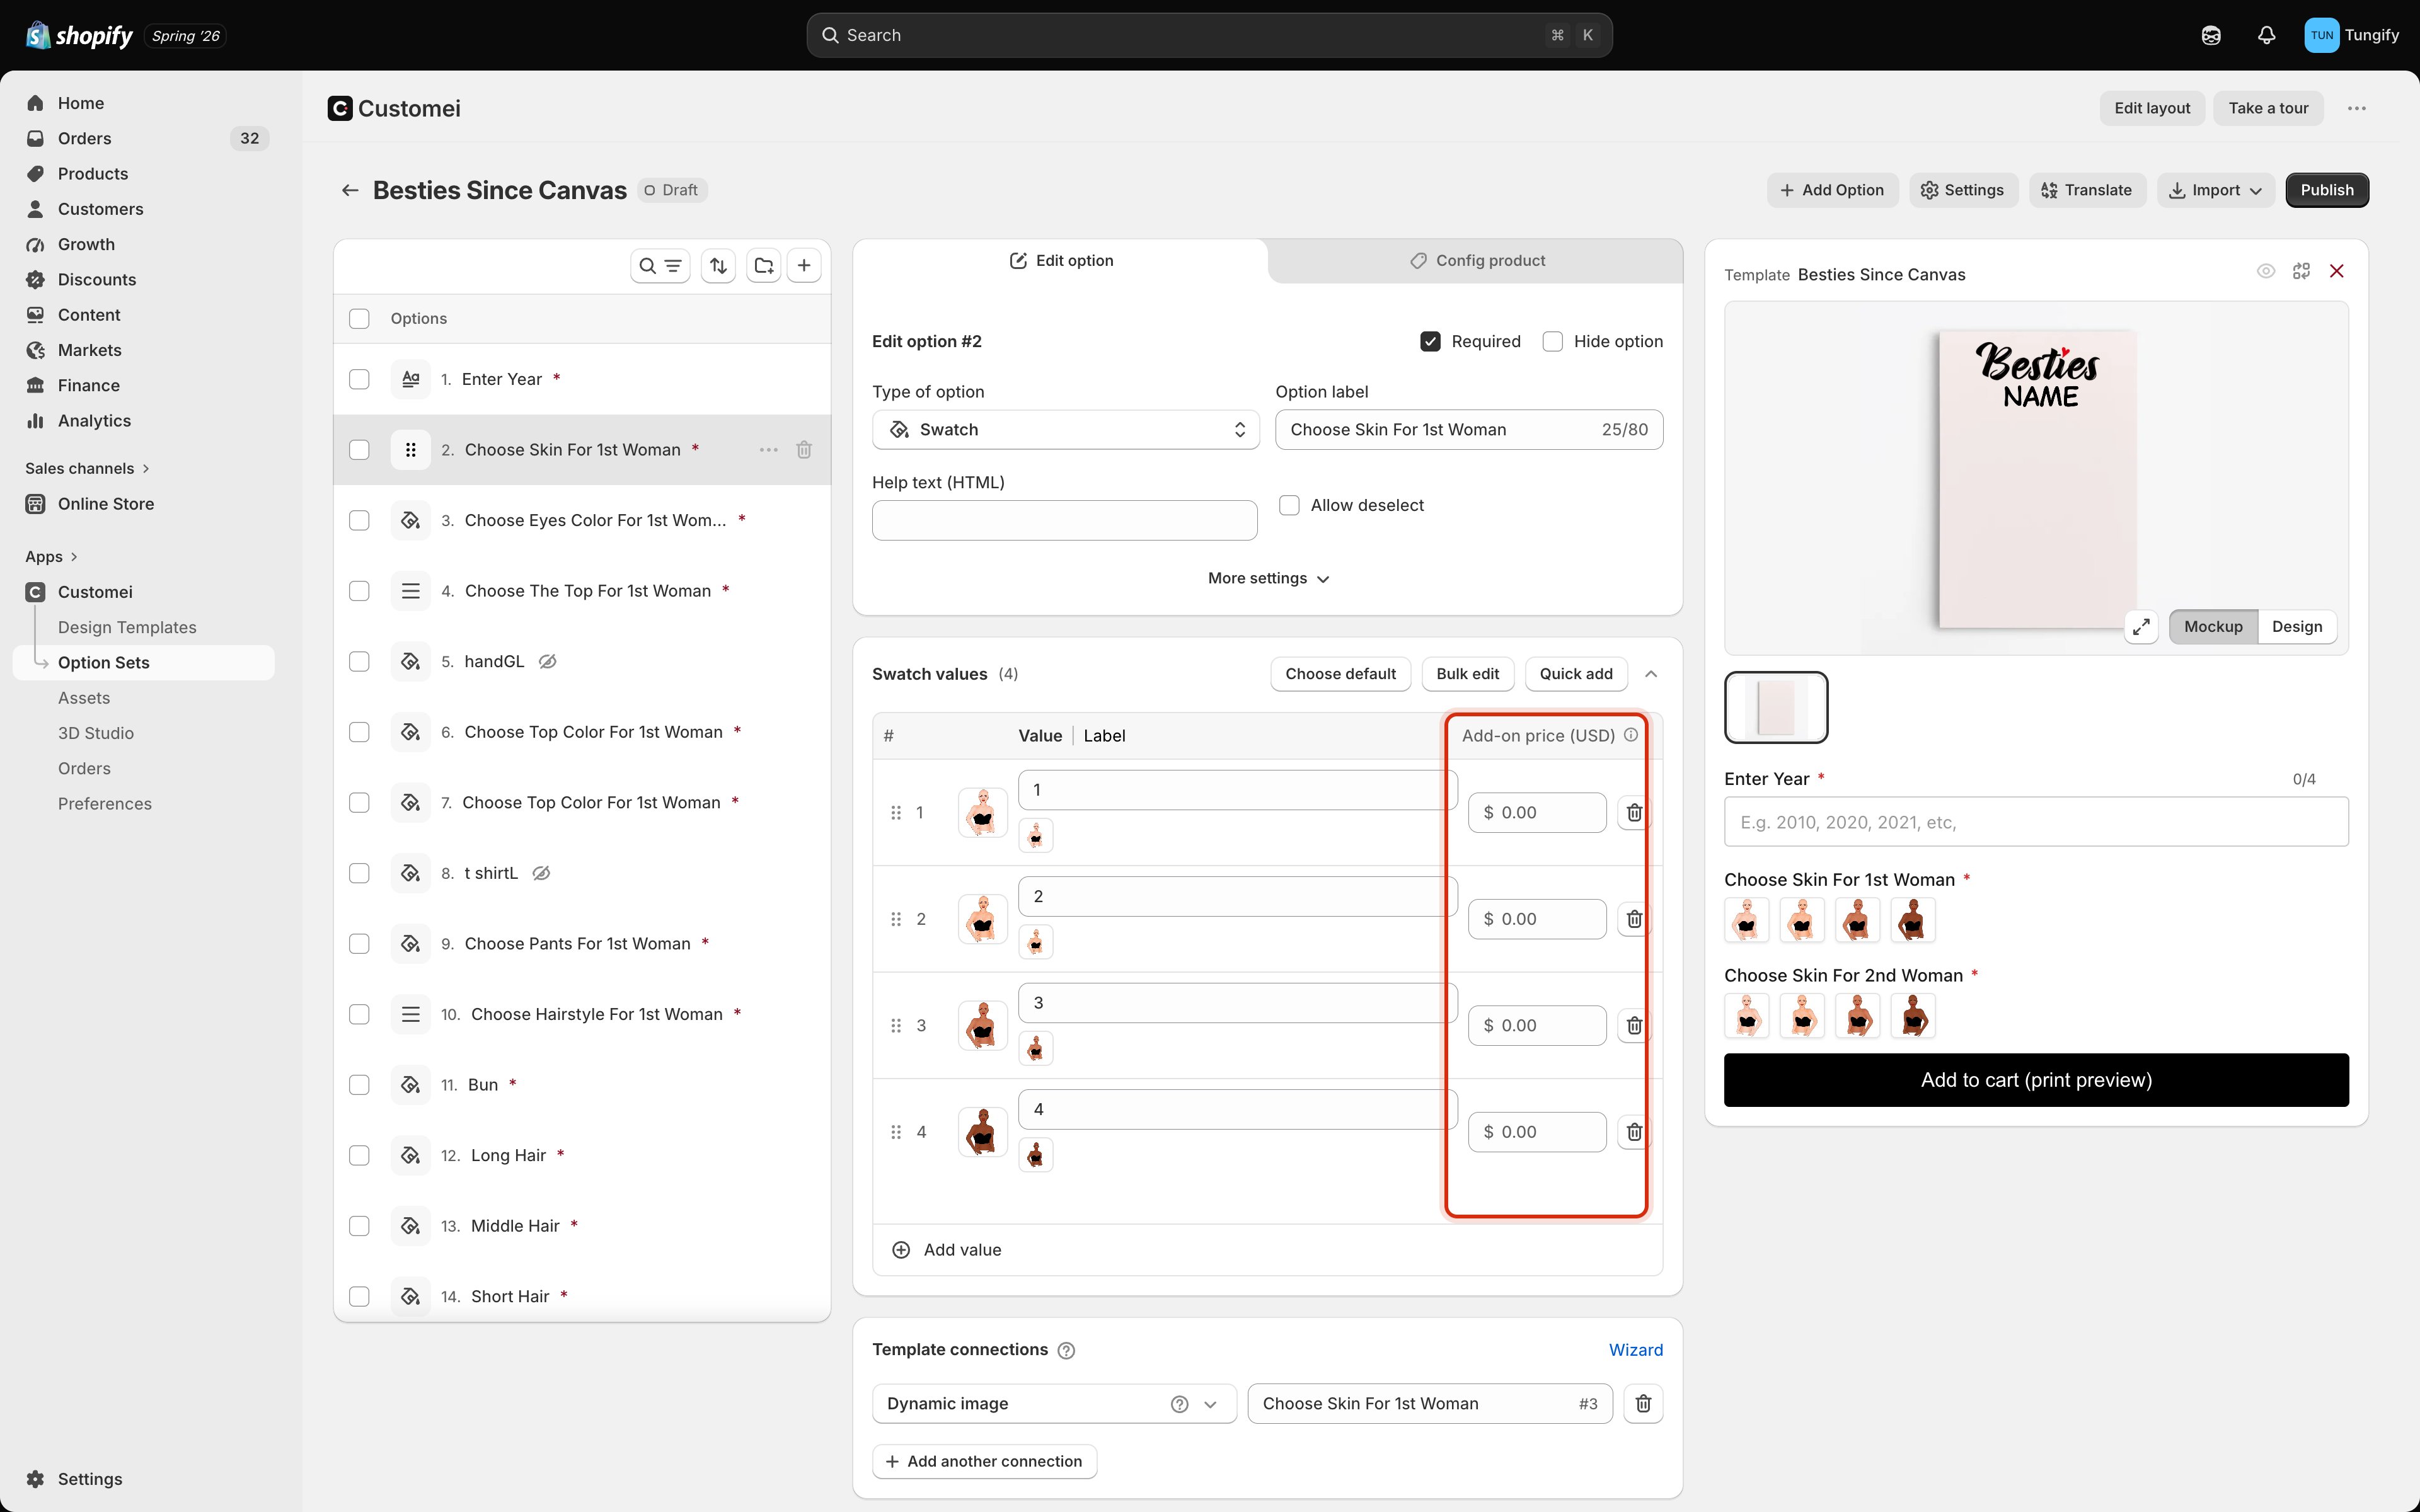Switch preview to Design view
Screen dimensions: 2420x1512
(x=2297, y=627)
